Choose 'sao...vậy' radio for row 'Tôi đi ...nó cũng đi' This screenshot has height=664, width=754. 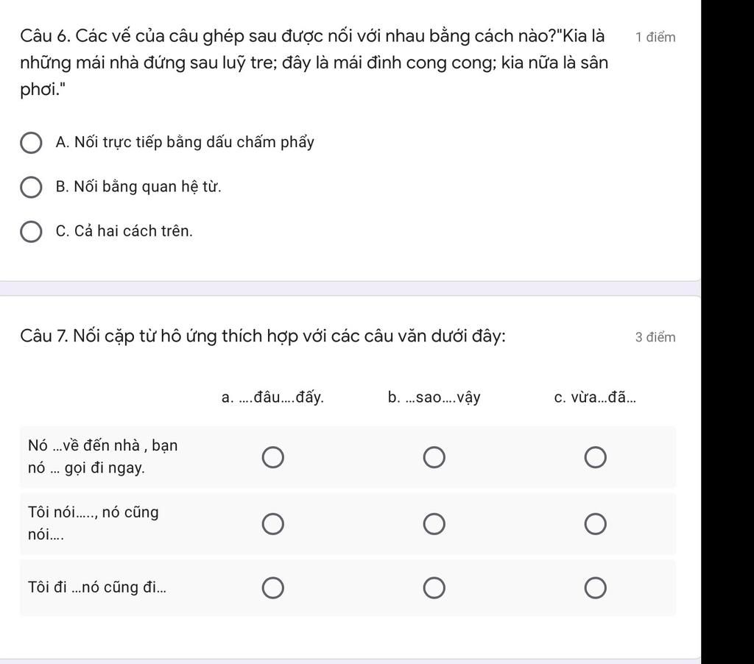click(x=434, y=588)
